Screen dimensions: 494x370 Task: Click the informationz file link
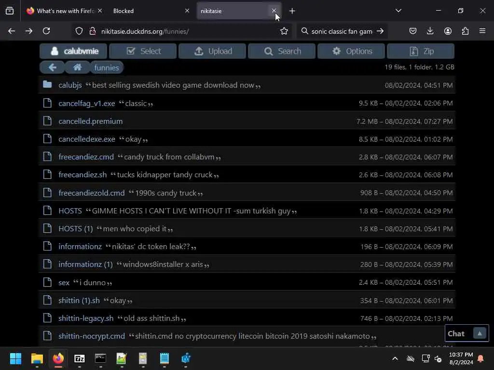coord(80,246)
